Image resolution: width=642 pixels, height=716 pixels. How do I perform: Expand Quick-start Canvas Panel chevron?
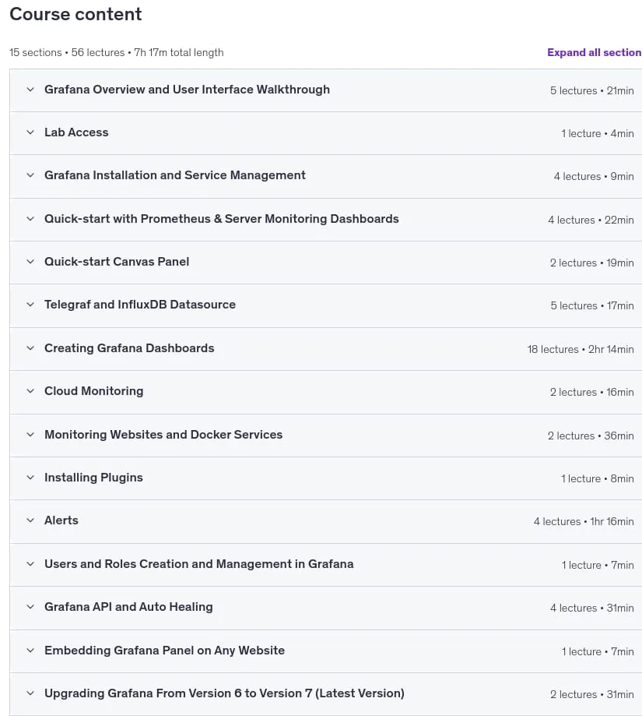(30, 262)
